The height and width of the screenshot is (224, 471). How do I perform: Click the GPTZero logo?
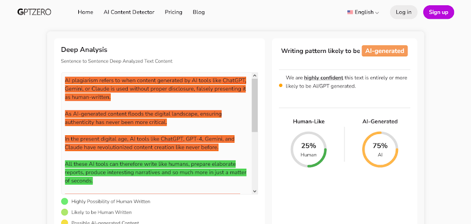point(34,12)
